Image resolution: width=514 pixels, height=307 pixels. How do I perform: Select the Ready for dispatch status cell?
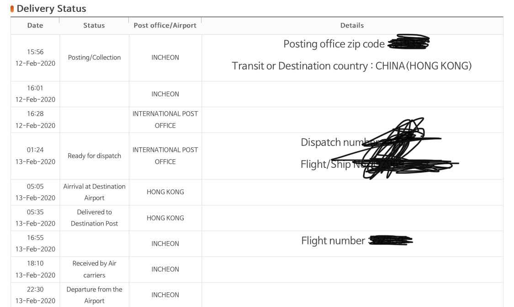[95, 156]
